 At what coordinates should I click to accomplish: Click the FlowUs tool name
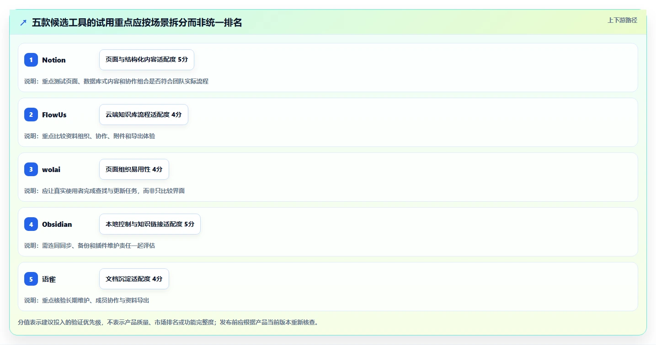pos(54,115)
